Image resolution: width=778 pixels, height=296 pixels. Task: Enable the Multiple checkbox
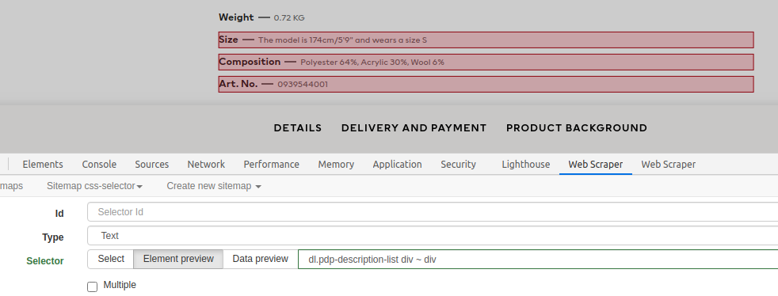[92, 287]
